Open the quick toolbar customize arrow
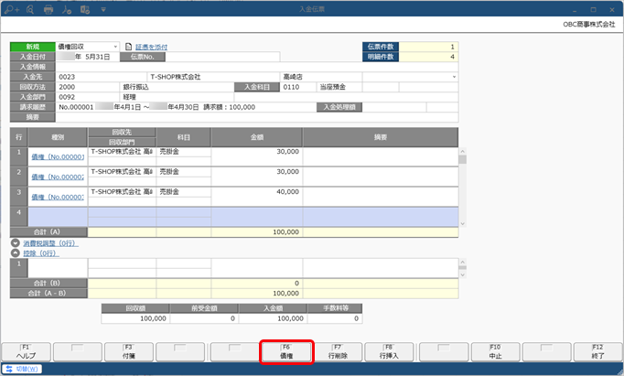Image resolution: width=624 pixels, height=376 pixels. (x=103, y=9)
